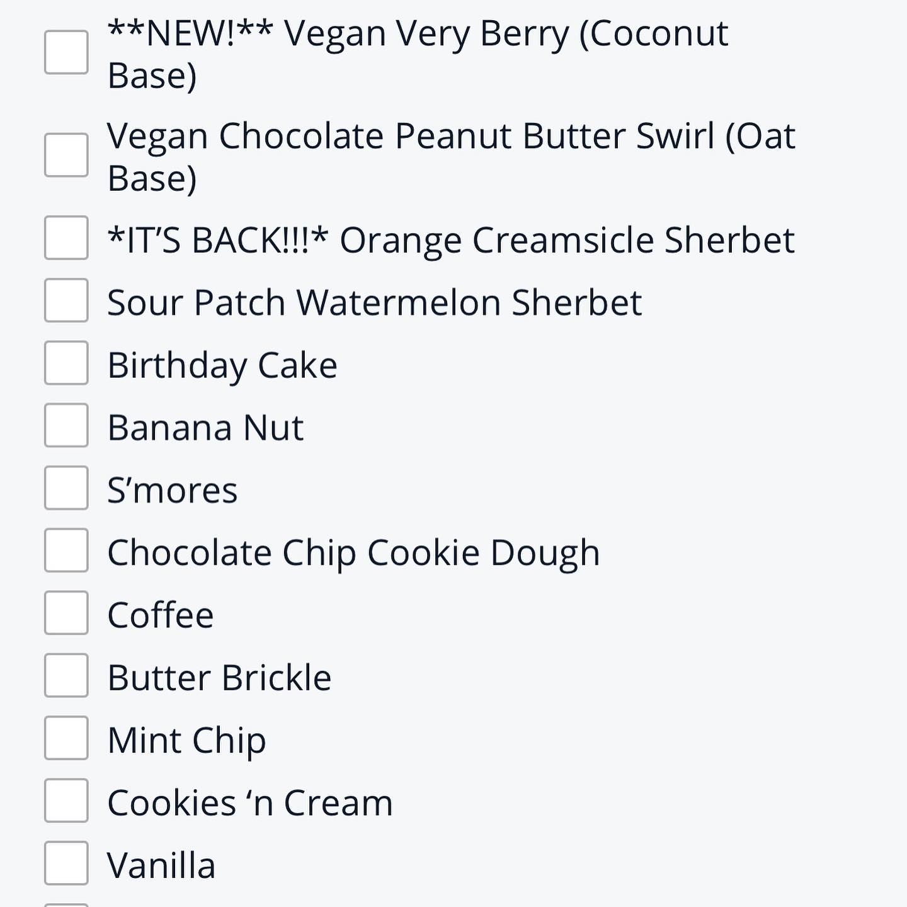This screenshot has height=907, width=907.
Task: Check the Birthday Cake checkbox
Action: point(66,363)
